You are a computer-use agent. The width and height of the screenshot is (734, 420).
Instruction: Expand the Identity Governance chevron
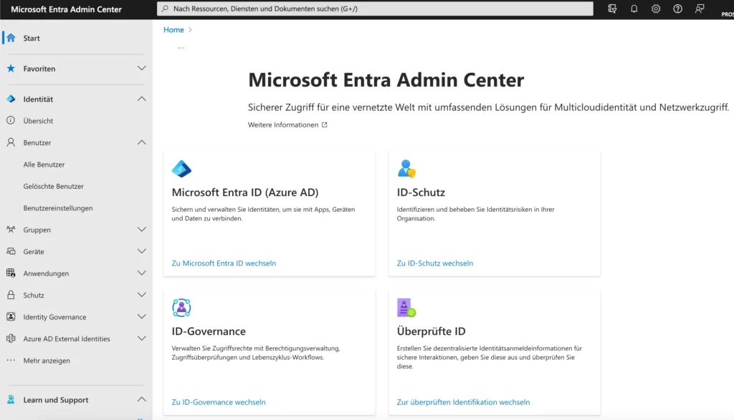[x=141, y=317]
